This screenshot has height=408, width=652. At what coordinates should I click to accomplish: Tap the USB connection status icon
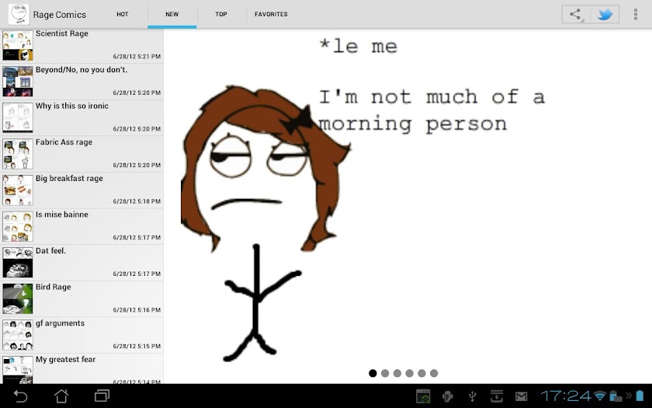[x=473, y=396]
